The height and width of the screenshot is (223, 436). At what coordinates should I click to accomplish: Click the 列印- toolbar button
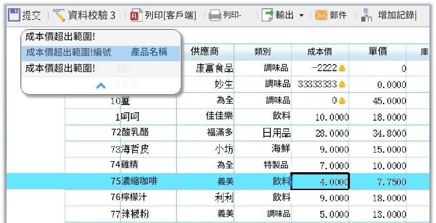[225, 15]
